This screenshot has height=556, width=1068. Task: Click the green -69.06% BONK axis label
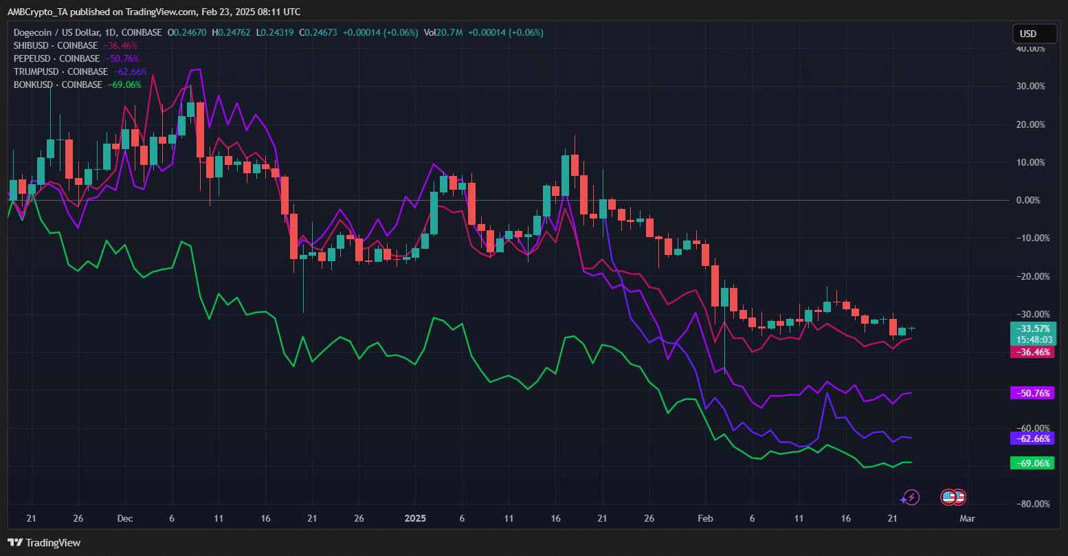point(1031,463)
